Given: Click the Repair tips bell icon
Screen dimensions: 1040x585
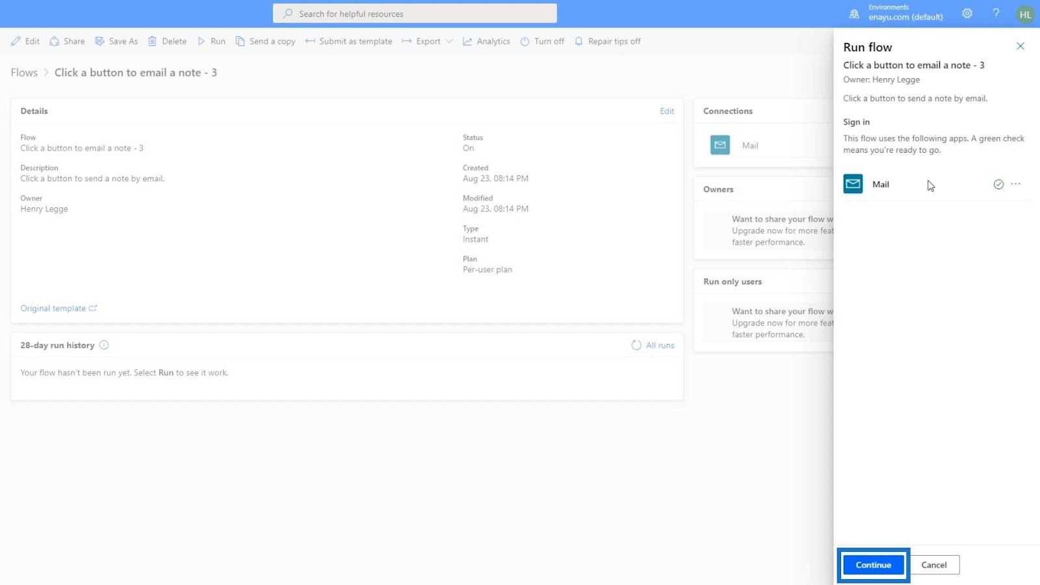Looking at the screenshot, I should click(578, 41).
